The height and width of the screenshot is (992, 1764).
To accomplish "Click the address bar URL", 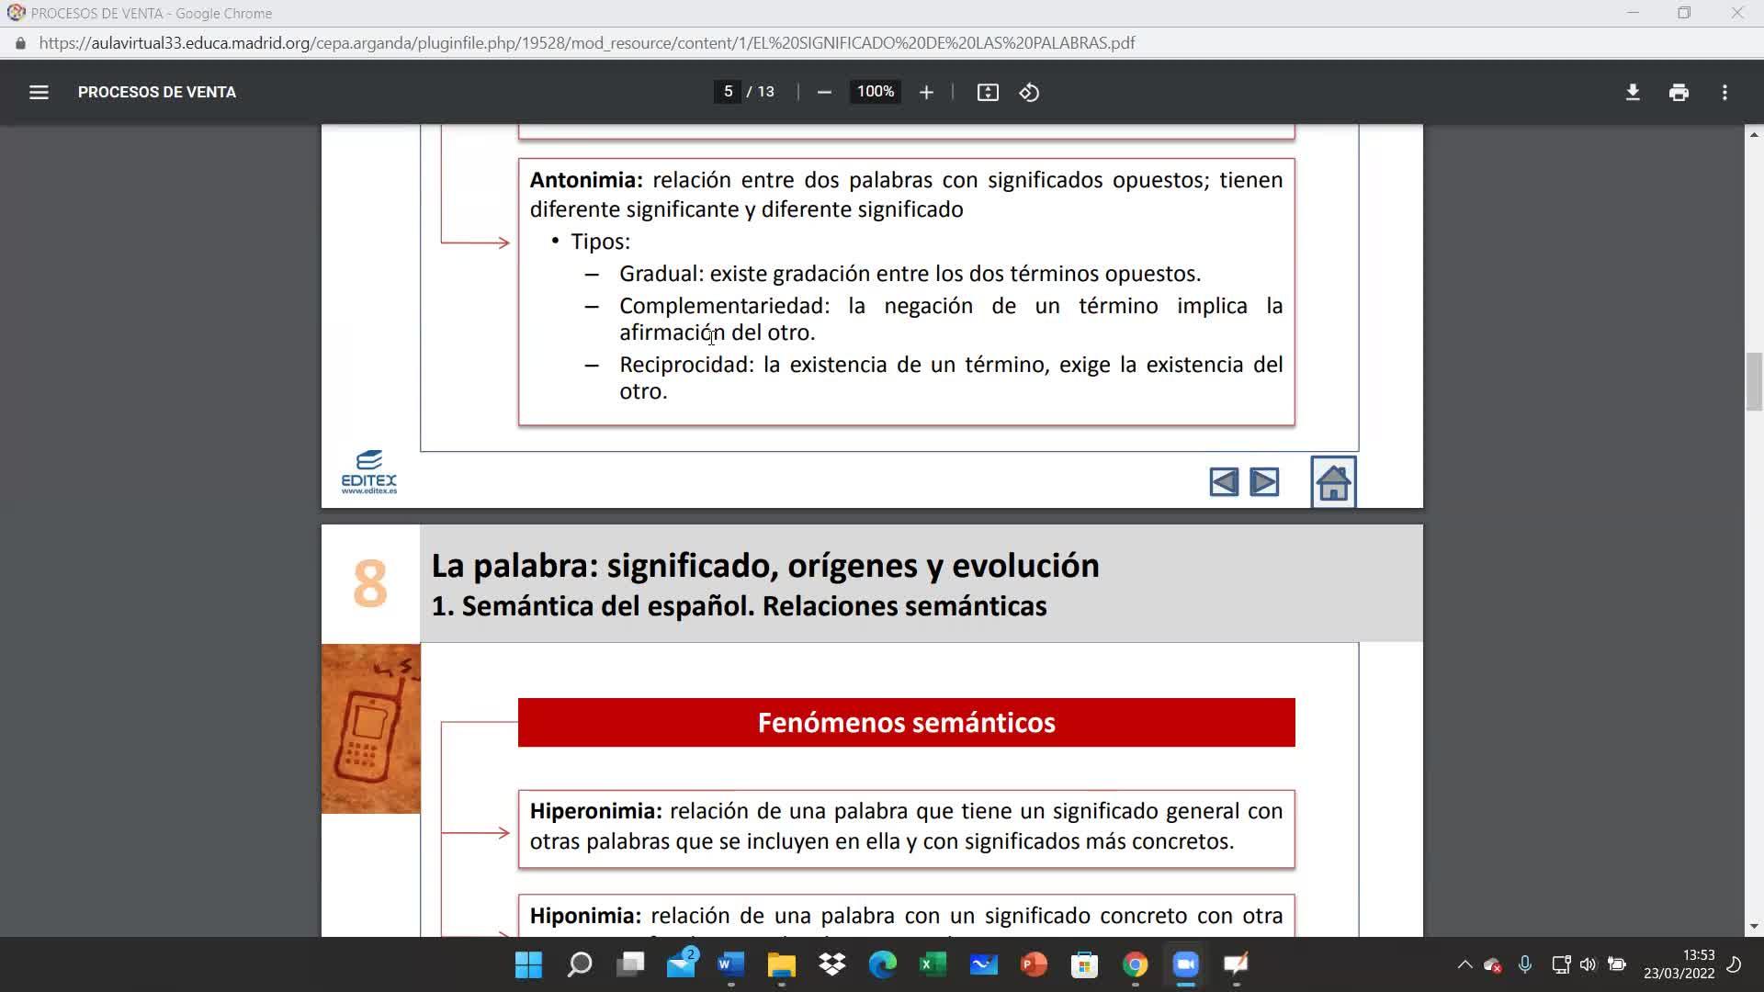I will (588, 43).
